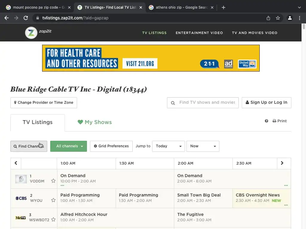306x229 pixels.
Task: Go to earlier times with left arrow
Action: click(x=16, y=163)
